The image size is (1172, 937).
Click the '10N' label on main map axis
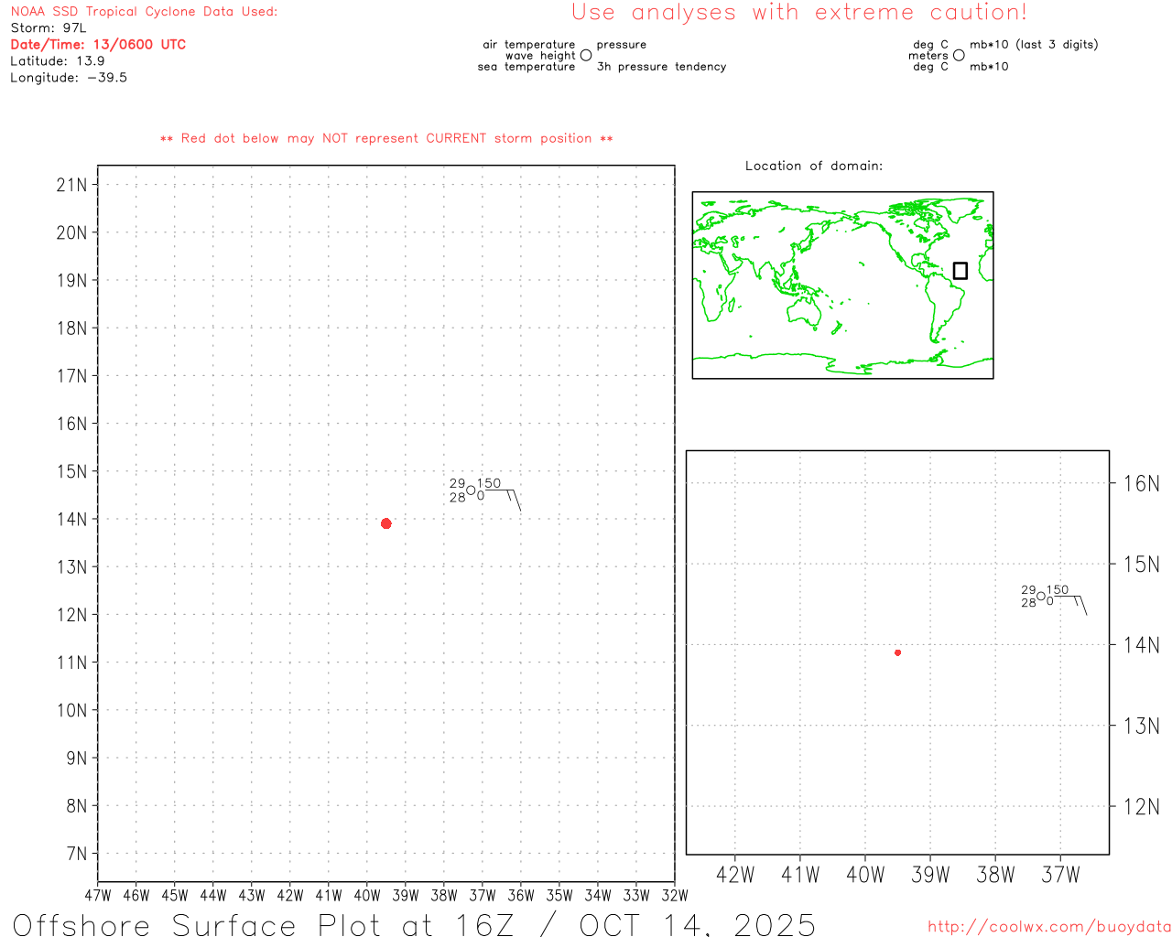point(71,711)
